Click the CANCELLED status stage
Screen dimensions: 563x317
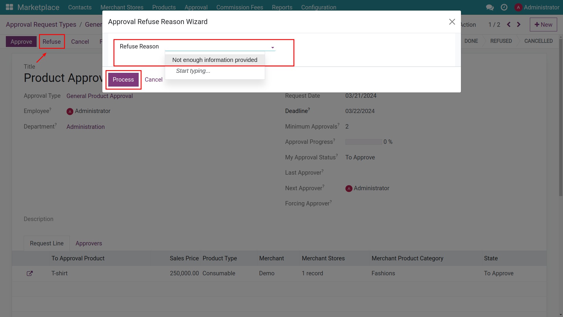coord(538,41)
